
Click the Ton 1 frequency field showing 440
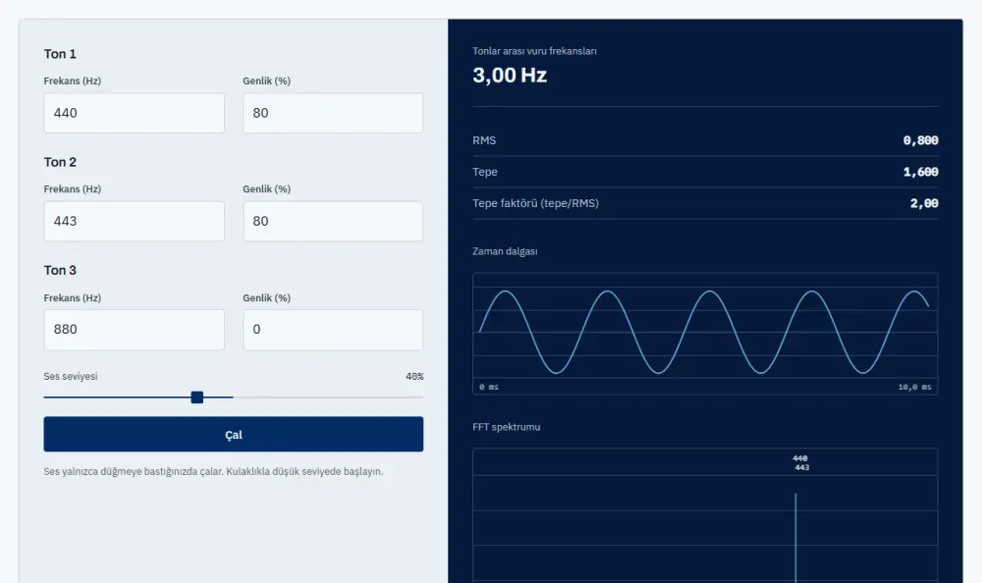coord(134,113)
